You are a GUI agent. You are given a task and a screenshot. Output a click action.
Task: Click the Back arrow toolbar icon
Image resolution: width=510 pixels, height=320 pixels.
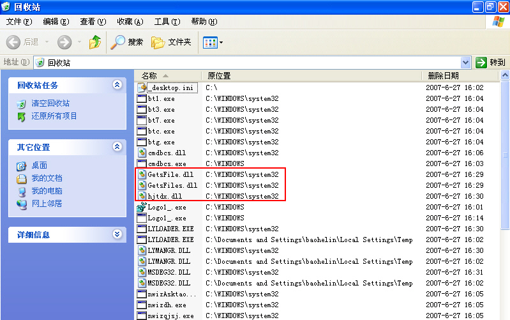coord(13,42)
